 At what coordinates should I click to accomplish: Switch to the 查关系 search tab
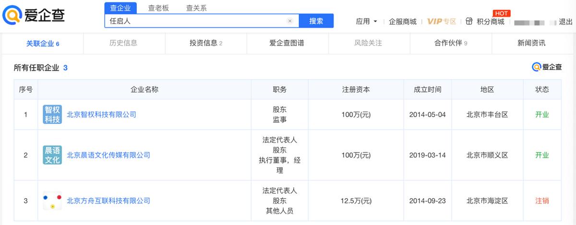tap(196, 8)
